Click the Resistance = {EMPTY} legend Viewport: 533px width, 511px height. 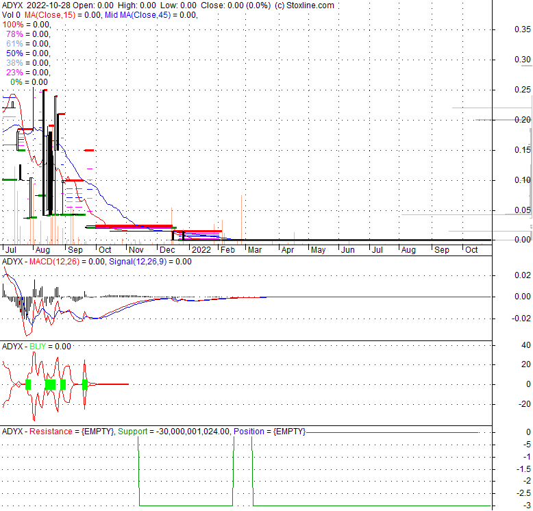[x=72, y=432]
